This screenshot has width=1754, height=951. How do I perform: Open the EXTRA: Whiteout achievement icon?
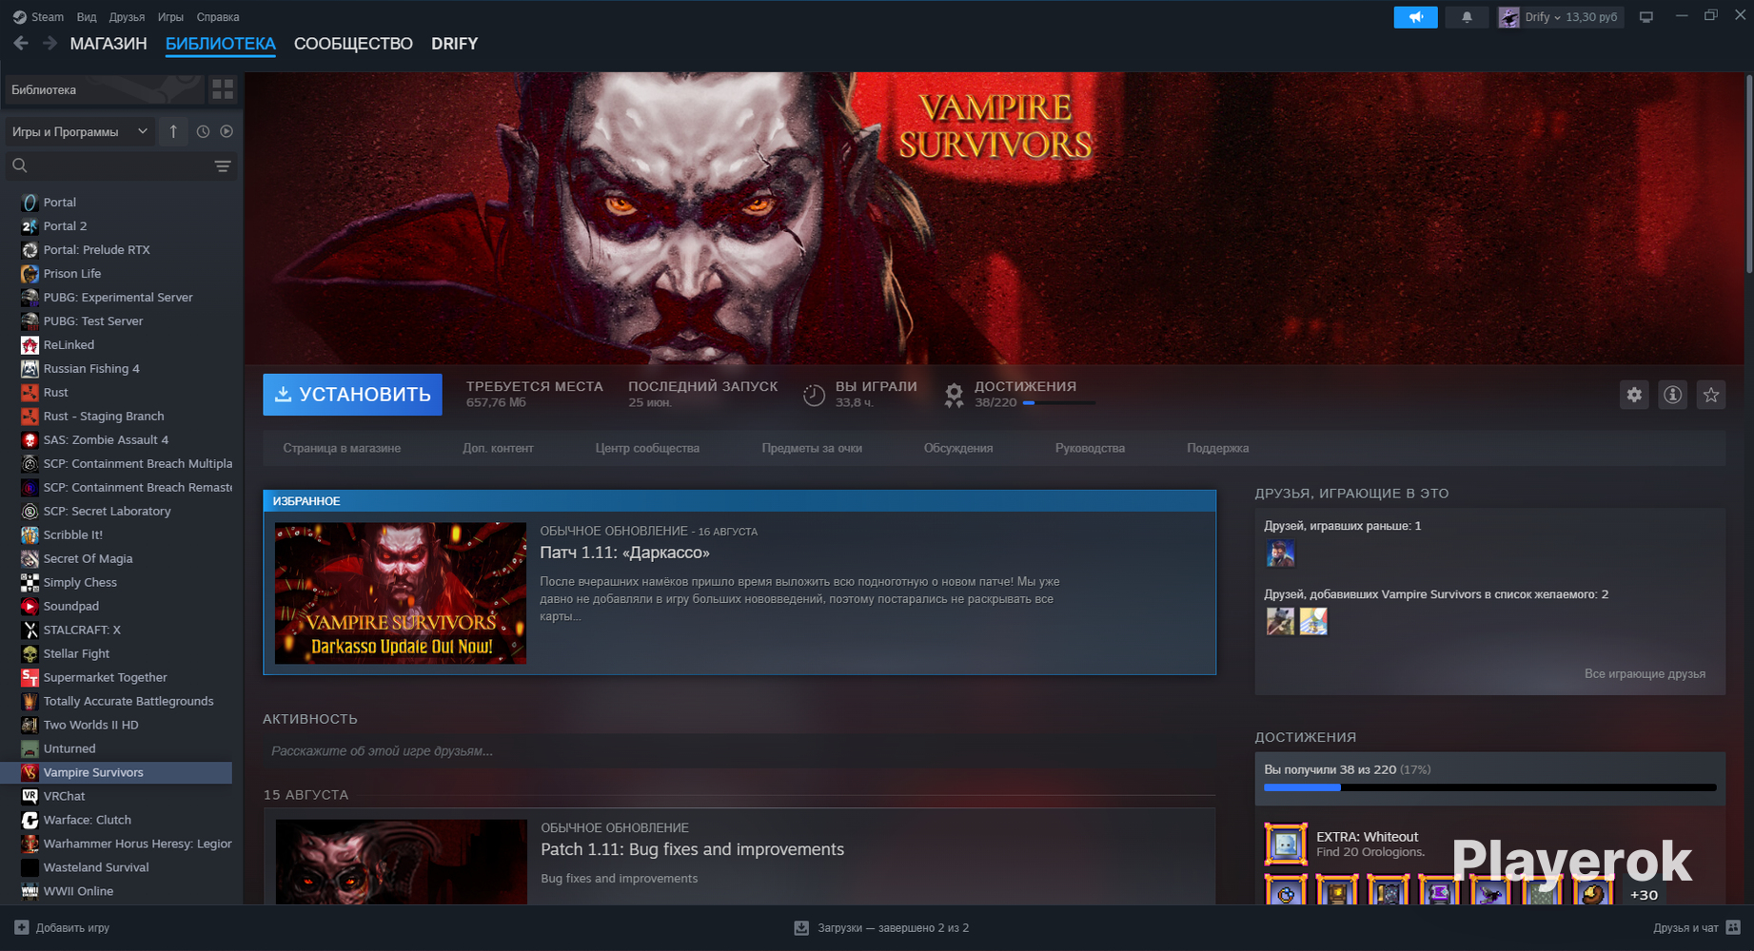pyautogui.click(x=1286, y=844)
